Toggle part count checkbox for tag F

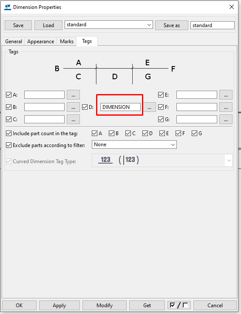coord(179,133)
